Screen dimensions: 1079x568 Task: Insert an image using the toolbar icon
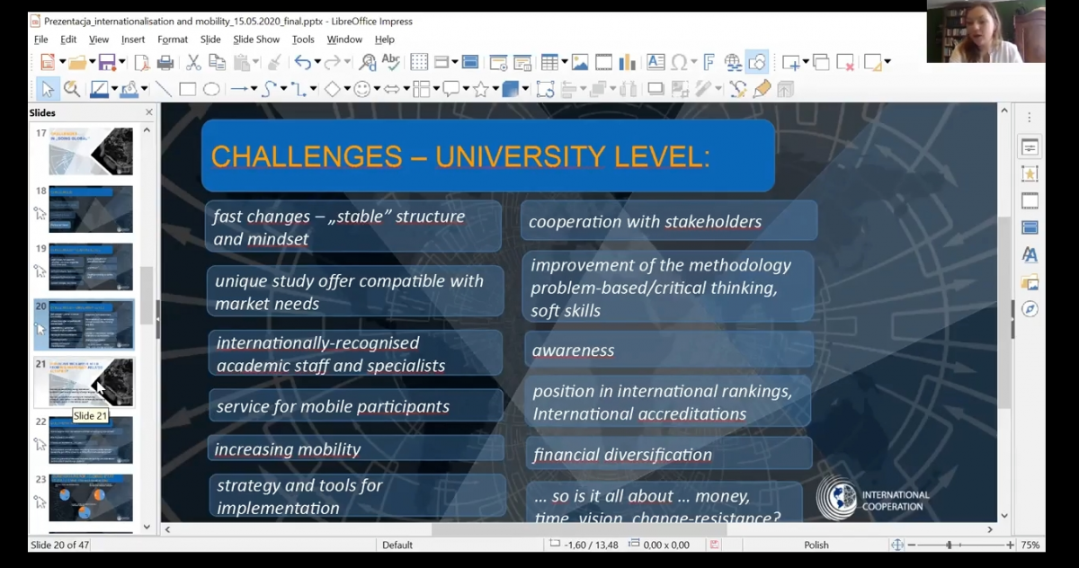tap(580, 62)
